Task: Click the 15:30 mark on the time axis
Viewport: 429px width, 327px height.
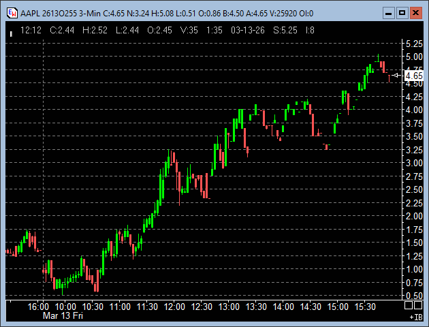Action: [366, 307]
